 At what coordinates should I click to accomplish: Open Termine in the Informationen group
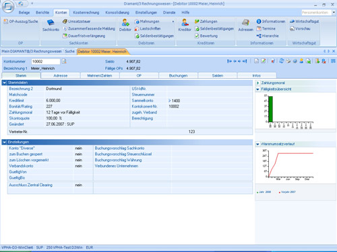(x=266, y=29)
